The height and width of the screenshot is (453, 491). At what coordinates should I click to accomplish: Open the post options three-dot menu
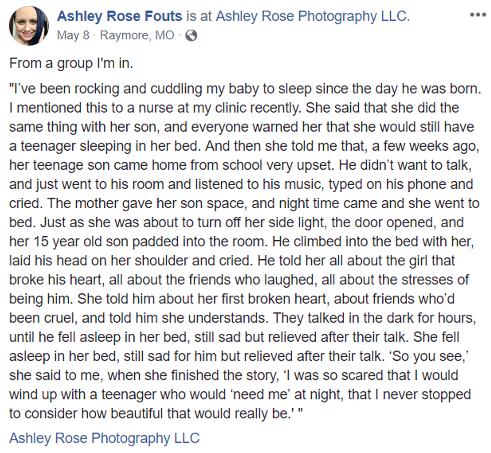tap(477, 15)
